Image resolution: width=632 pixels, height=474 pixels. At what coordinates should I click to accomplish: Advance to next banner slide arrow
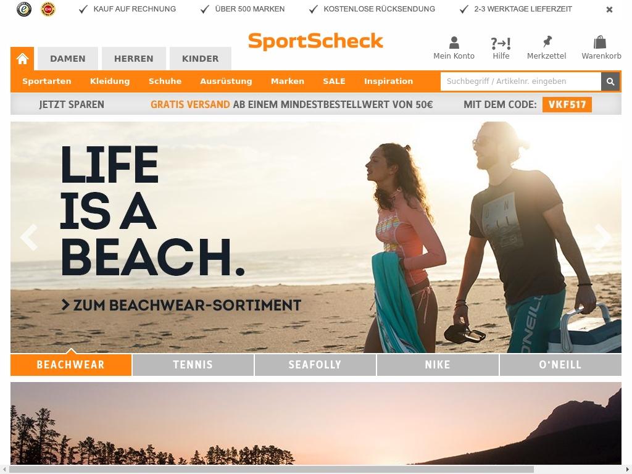click(603, 237)
